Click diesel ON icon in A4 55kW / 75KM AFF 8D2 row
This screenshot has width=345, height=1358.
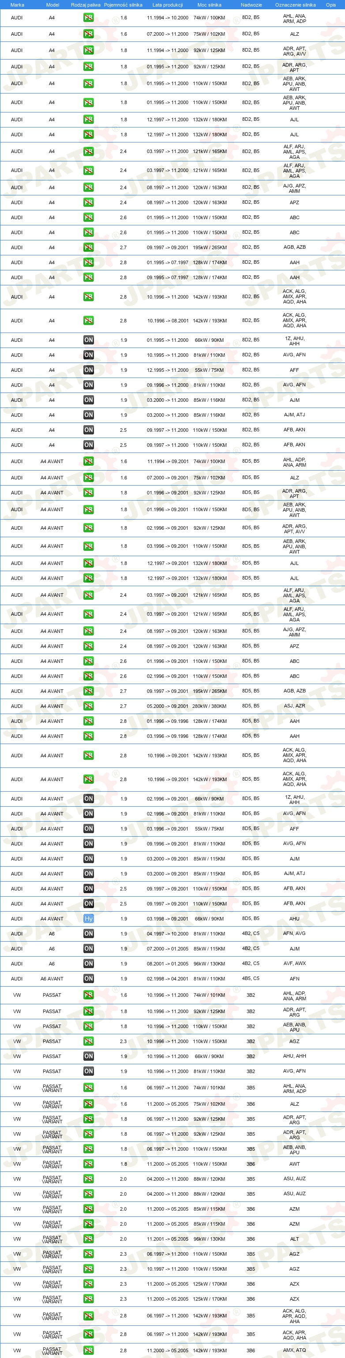click(88, 370)
